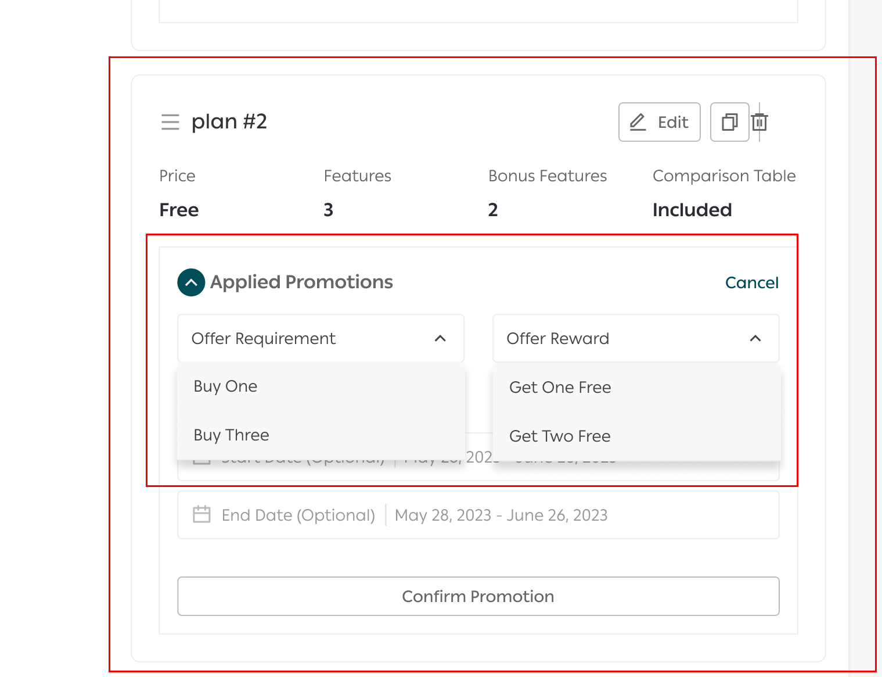
Task: Click the pencil icon in the Edit button
Action: tap(638, 122)
